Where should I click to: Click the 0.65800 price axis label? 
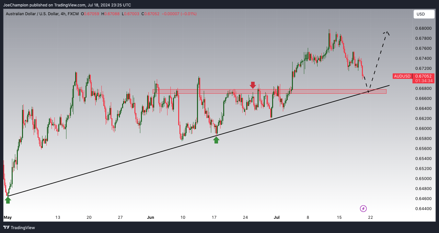click(x=423, y=139)
